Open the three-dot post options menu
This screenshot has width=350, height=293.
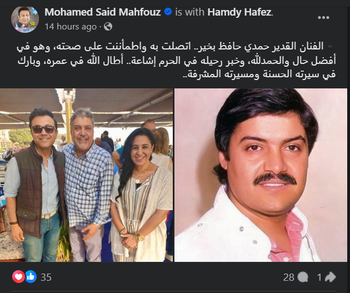[323, 17]
